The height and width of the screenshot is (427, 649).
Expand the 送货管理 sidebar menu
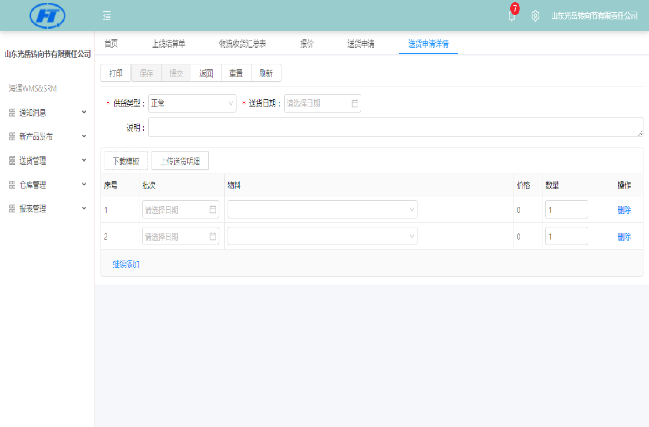(47, 161)
